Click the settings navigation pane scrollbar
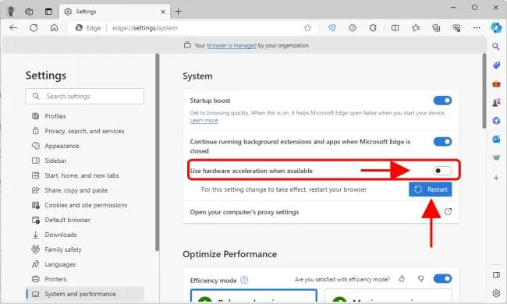 [157, 152]
